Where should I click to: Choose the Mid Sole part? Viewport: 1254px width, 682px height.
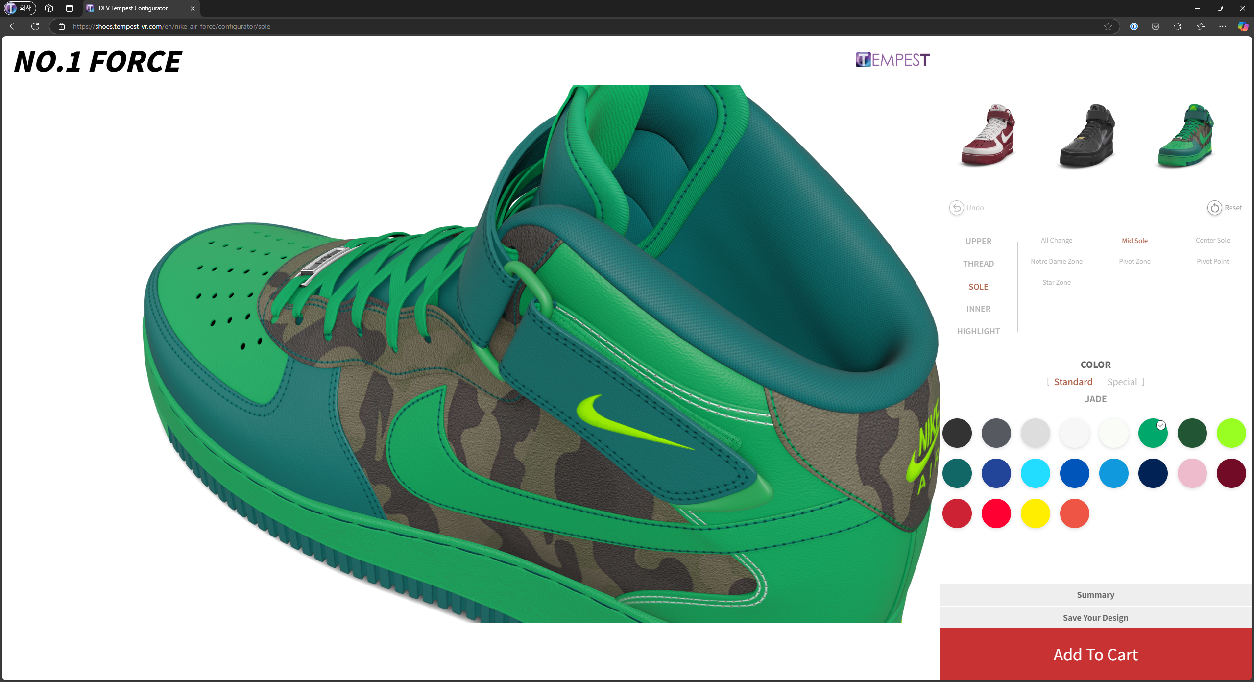click(x=1134, y=241)
